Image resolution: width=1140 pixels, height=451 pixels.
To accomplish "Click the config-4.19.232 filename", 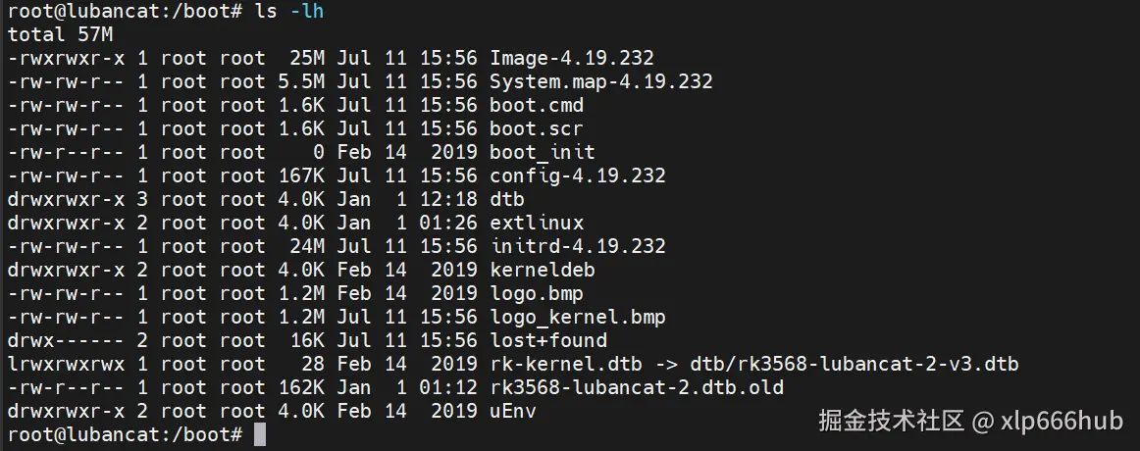I will [x=577, y=175].
